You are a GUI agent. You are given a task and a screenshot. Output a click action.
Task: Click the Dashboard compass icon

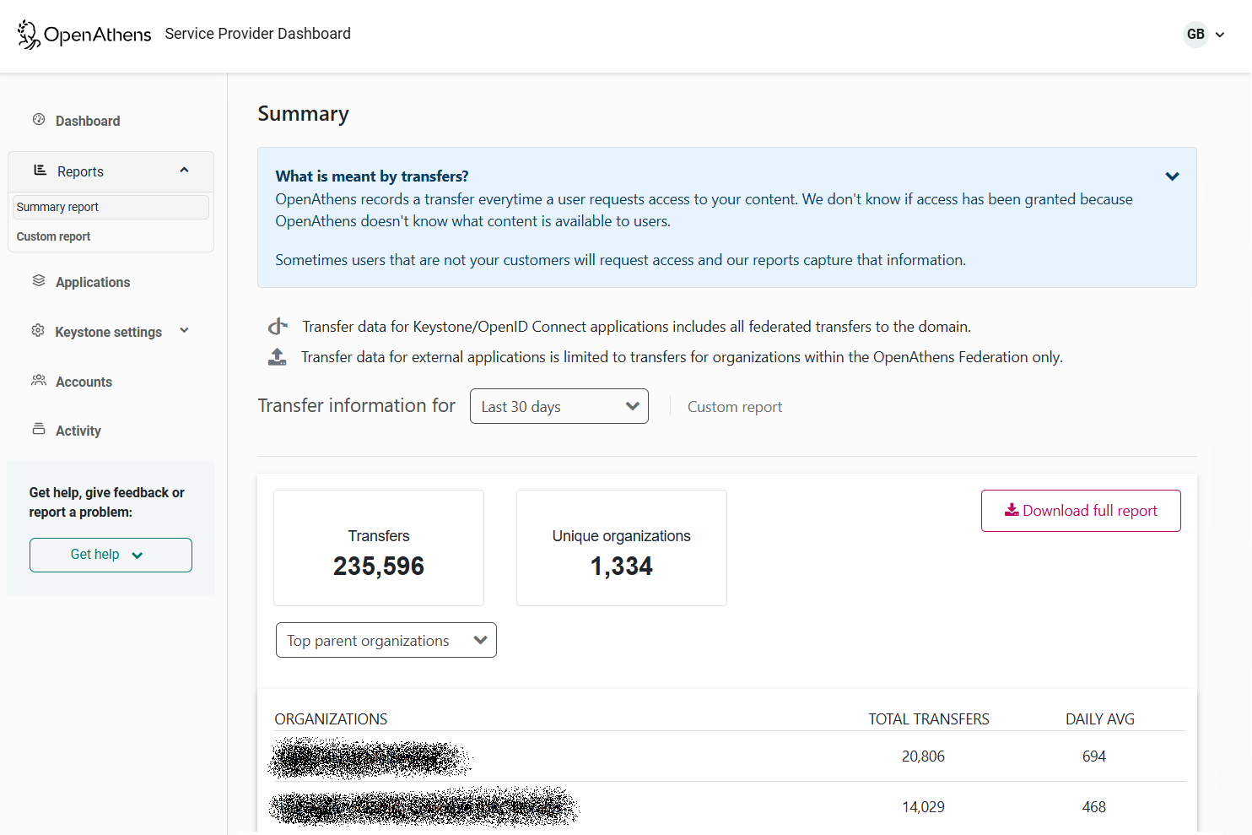(39, 120)
